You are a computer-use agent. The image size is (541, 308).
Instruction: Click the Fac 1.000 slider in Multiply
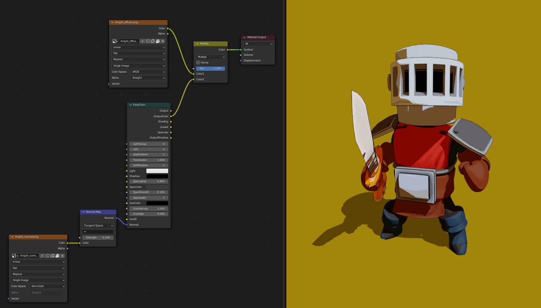tap(211, 69)
